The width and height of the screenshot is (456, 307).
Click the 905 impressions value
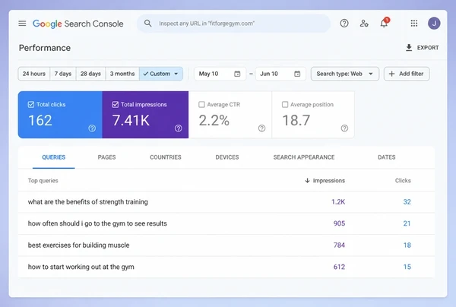[339, 223]
